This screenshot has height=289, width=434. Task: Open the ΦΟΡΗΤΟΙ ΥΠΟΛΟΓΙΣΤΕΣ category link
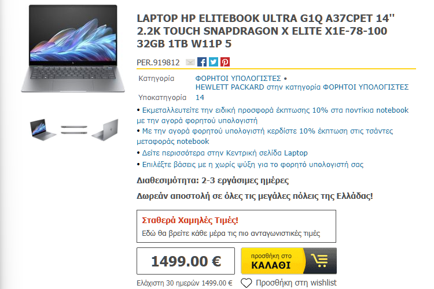pyautogui.click(x=238, y=78)
